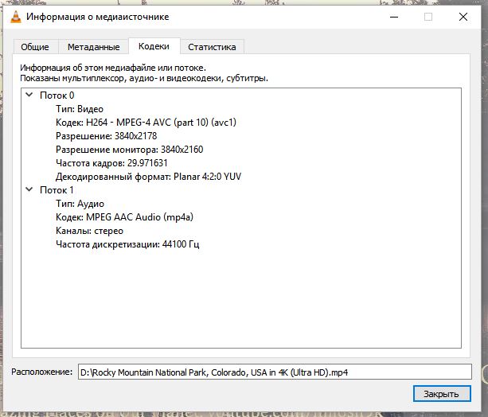Screen dimensions: 488x417
Task: Select the Кодеки tab
Action: tap(154, 47)
